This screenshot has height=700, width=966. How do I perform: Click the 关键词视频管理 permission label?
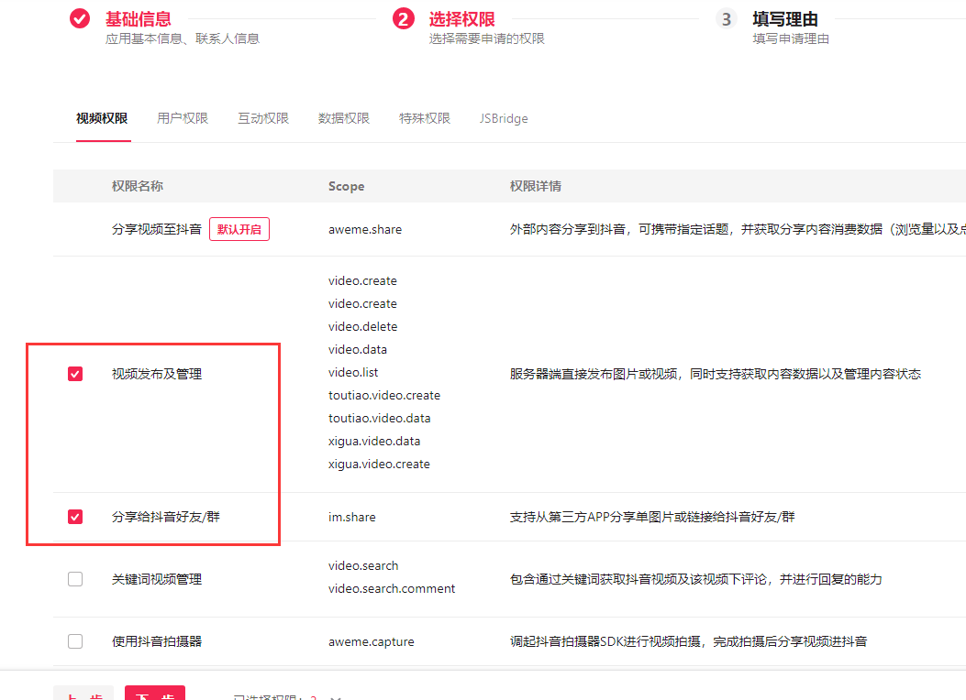tap(157, 579)
